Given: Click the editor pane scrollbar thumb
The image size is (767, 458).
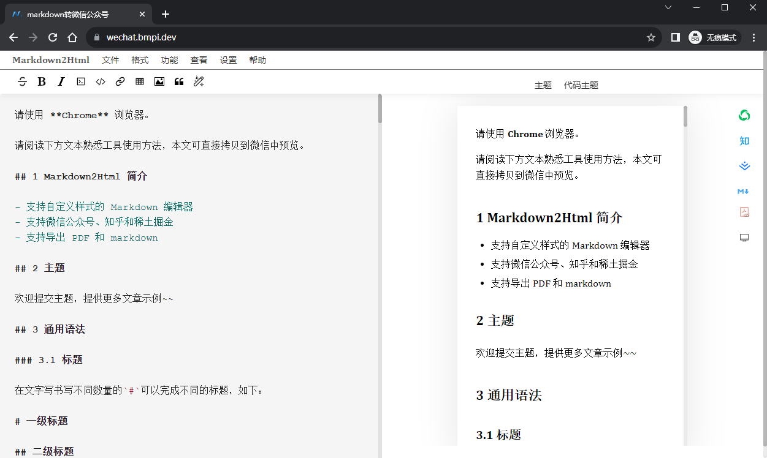Looking at the screenshot, I should pyautogui.click(x=380, y=108).
